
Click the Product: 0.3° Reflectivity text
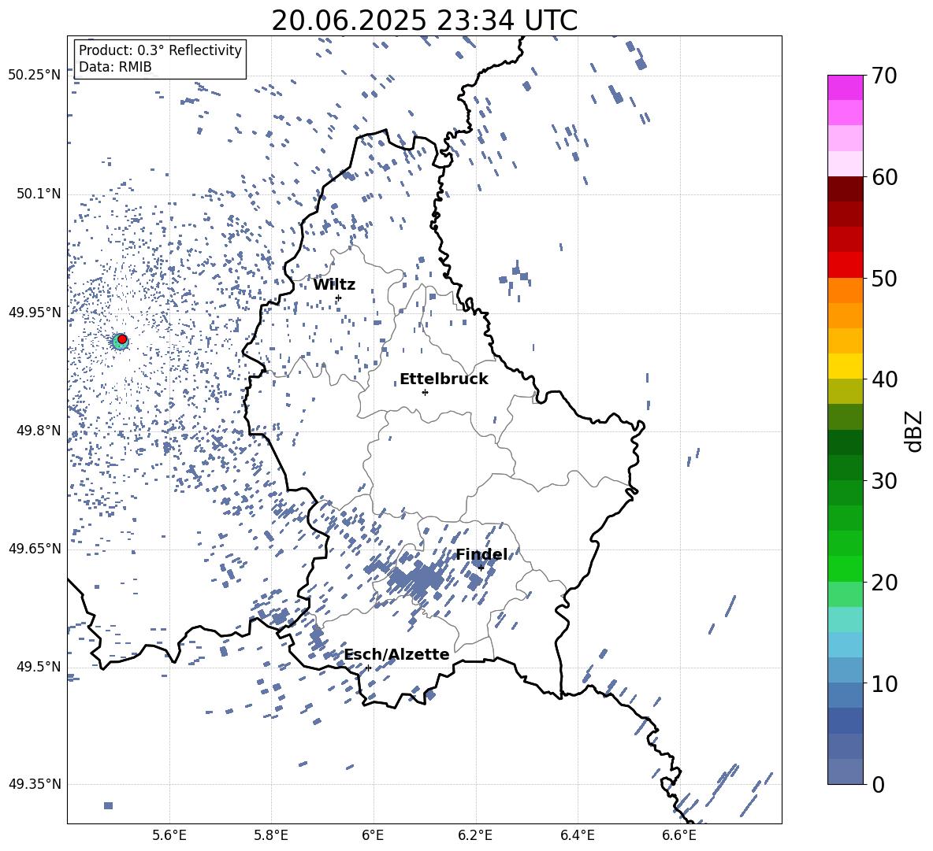click(x=160, y=50)
